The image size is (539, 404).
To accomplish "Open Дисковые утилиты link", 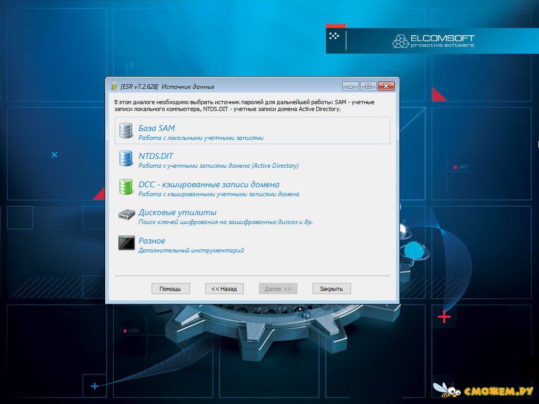I will click(x=177, y=213).
